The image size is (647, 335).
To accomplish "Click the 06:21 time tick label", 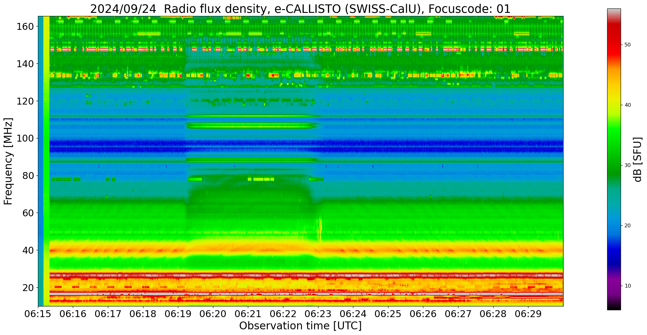I will click(x=248, y=314).
